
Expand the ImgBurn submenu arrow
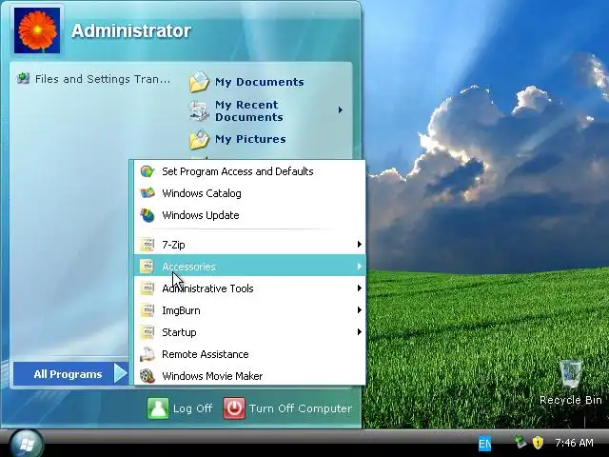point(360,310)
